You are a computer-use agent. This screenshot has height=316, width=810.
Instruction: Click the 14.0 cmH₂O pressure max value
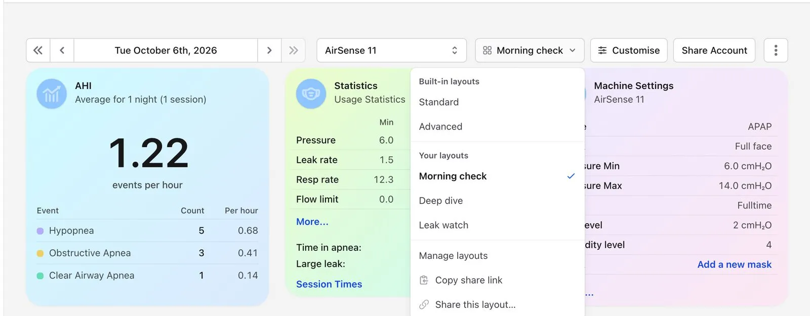point(745,186)
